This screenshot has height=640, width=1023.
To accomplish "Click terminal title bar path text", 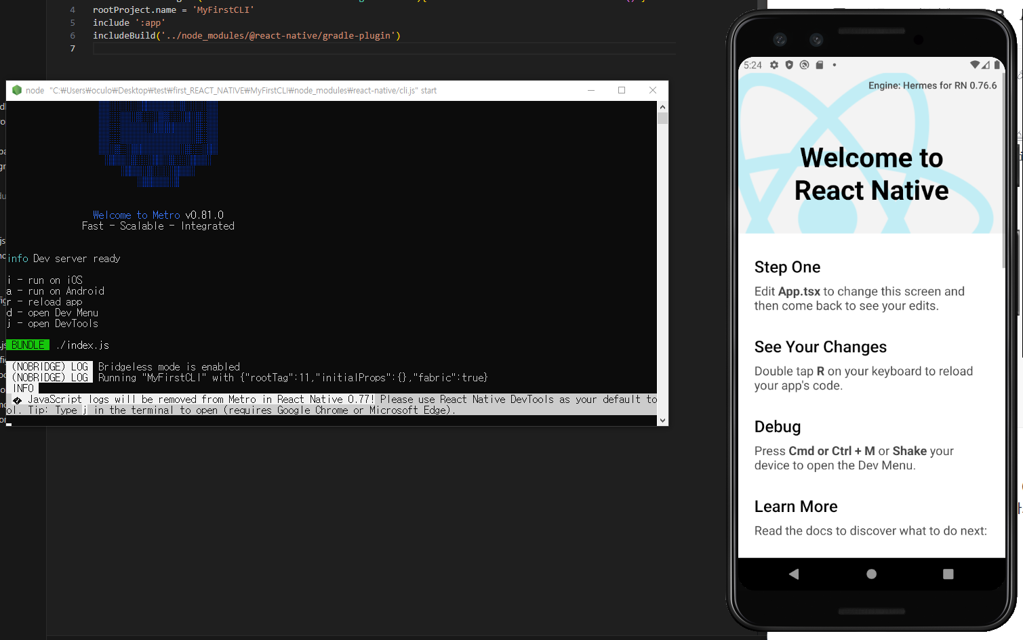I will 243,90.
